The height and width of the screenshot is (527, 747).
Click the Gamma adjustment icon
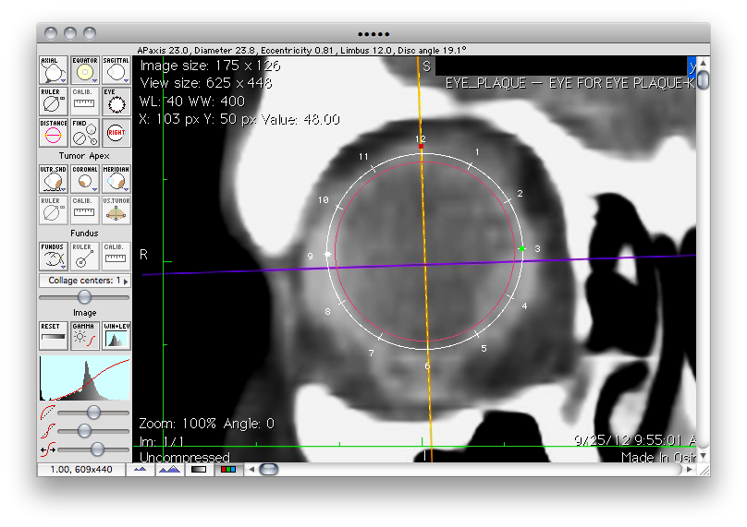[x=84, y=335]
